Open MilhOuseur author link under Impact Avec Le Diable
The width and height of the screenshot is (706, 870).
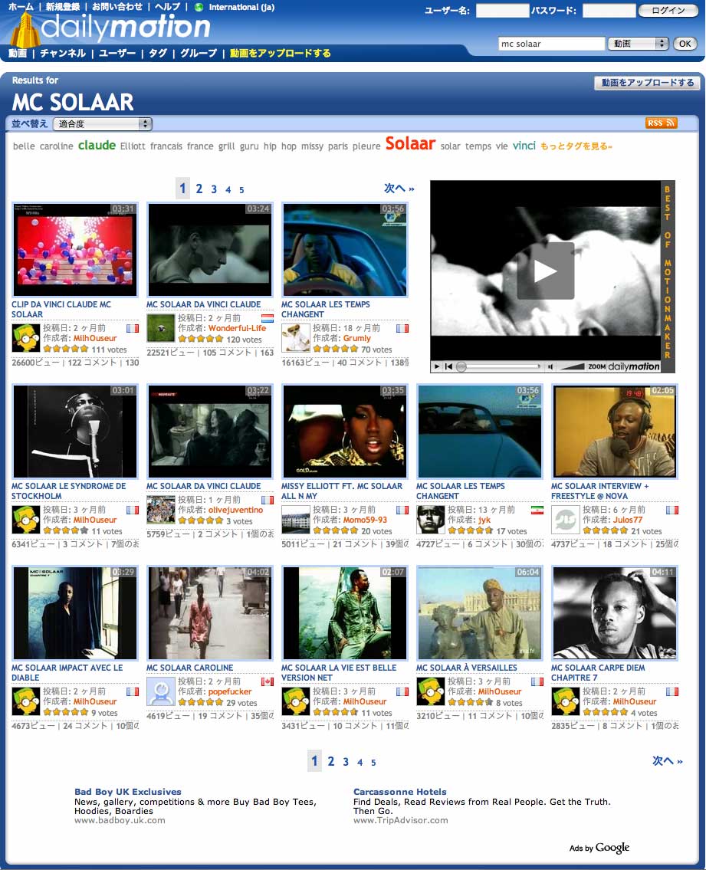point(95,701)
